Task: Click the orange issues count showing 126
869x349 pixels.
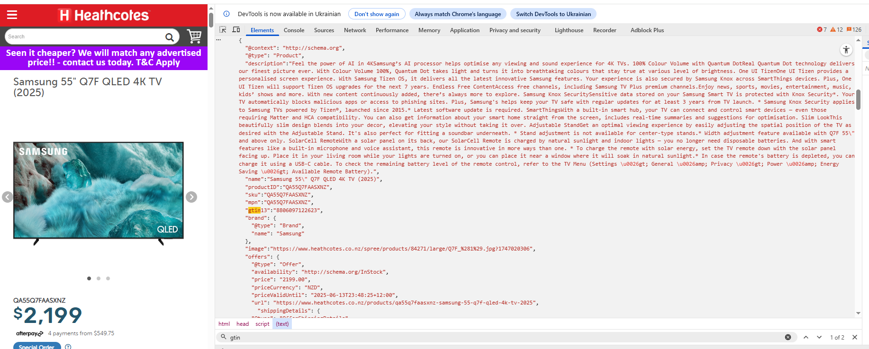Action: 854,30
